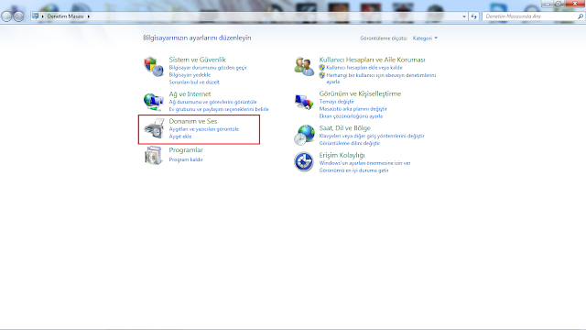Open the Programlar icon
Image resolution: width=586 pixels, height=330 pixels.
154,155
